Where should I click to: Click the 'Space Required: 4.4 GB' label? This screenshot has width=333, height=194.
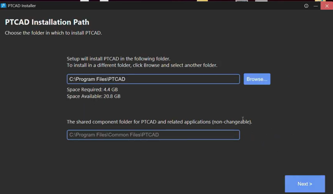[x=92, y=89]
